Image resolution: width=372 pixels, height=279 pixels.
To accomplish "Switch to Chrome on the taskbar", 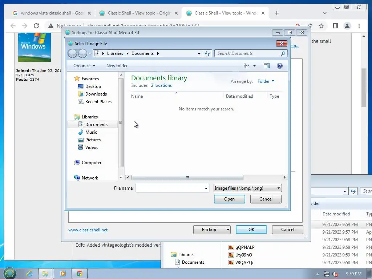I will (80, 274).
